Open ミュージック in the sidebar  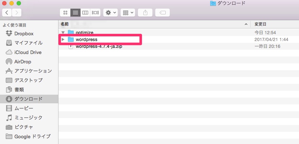pyautogui.click(x=29, y=118)
